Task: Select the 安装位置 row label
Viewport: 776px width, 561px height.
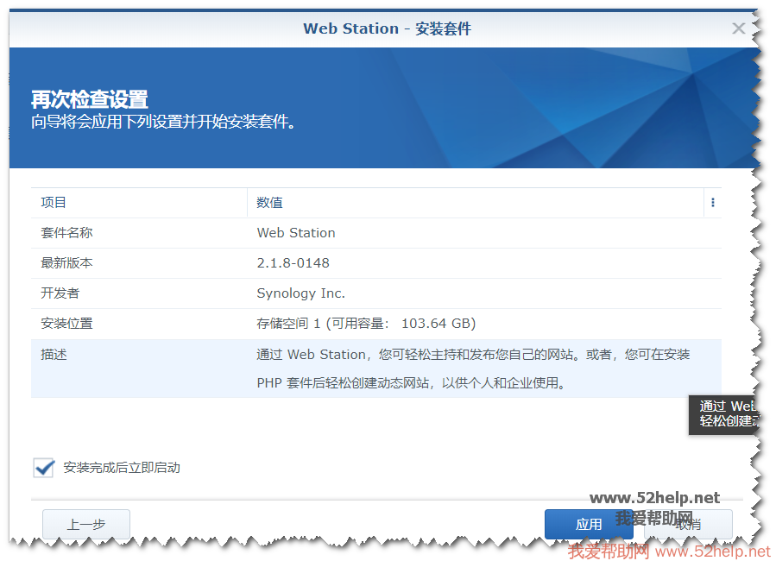Action: click(66, 324)
